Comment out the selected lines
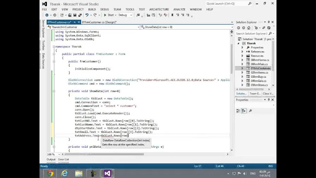This screenshot has height=178, width=316. [x=160, y=15]
